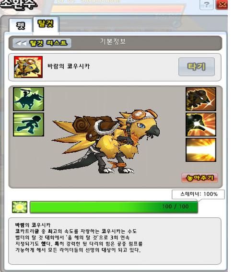
Task: Click the horse riding skill icon
Action: click(x=28, y=99)
